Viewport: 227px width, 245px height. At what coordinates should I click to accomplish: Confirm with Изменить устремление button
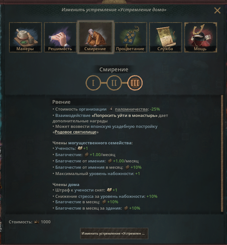tap(114, 233)
